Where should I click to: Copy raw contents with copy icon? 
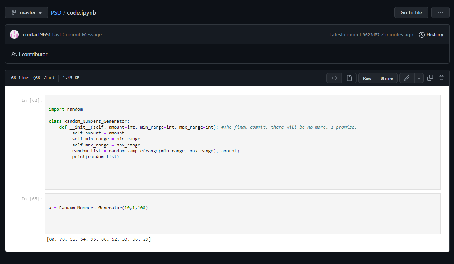[x=430, y=78]
